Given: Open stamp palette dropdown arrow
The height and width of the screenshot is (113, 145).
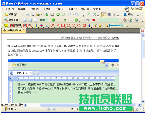Looking at the screenshot, I should pyautogui.click(x=125, y=25).
